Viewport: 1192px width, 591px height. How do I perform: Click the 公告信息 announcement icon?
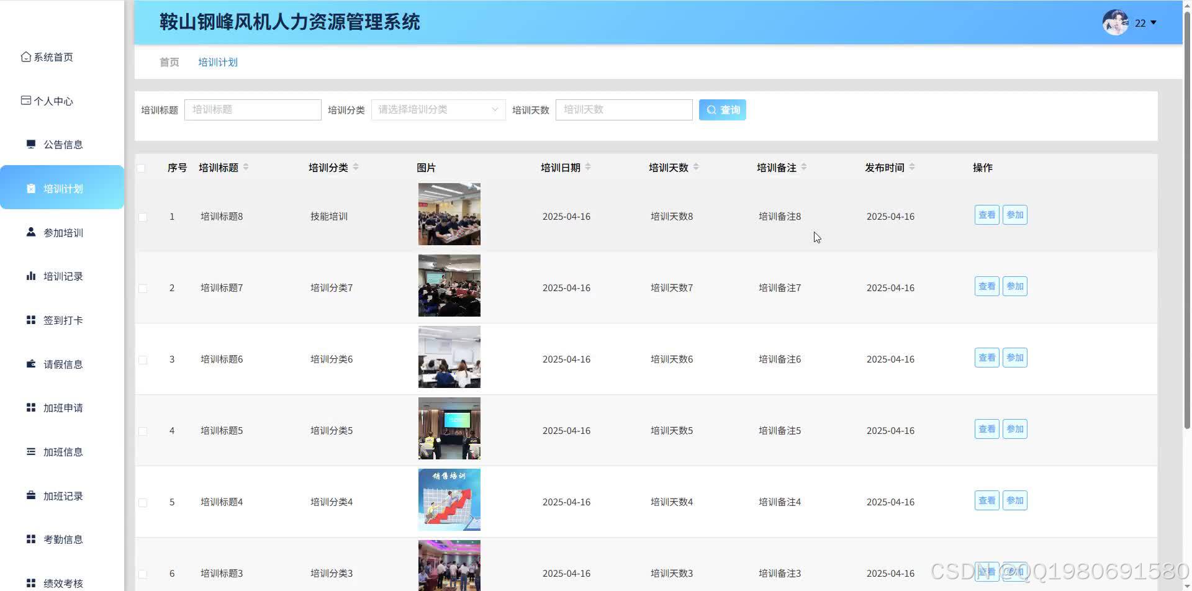pyautogui.click(x=32, y=144)
